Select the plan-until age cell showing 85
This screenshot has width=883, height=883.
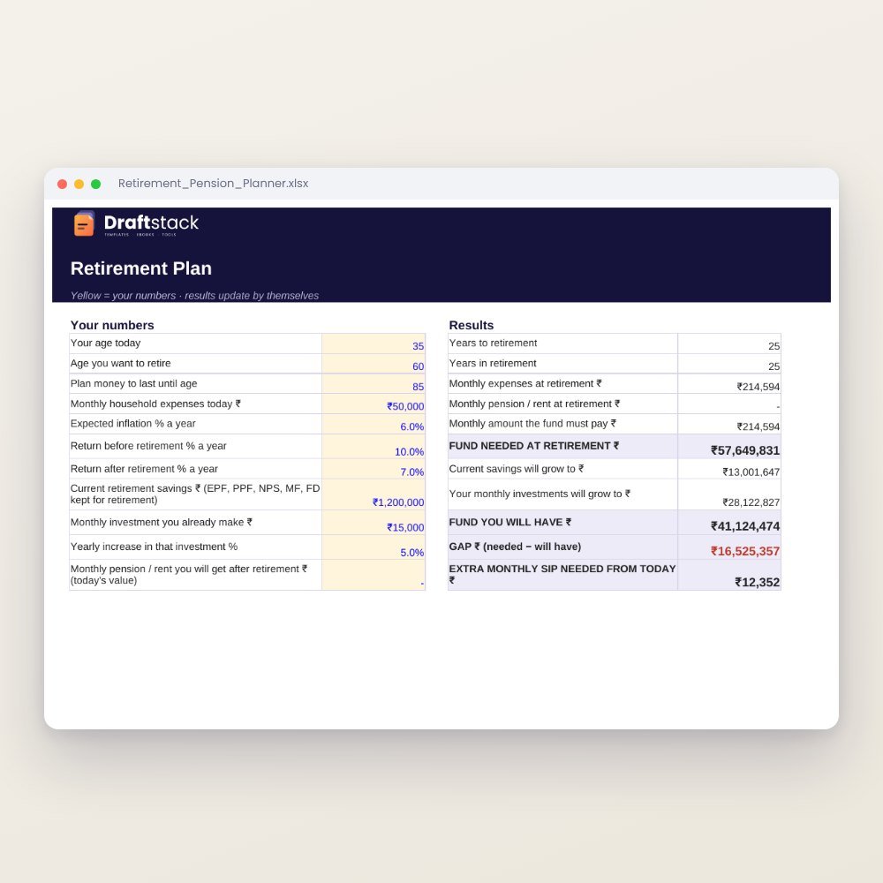point(374,384)
